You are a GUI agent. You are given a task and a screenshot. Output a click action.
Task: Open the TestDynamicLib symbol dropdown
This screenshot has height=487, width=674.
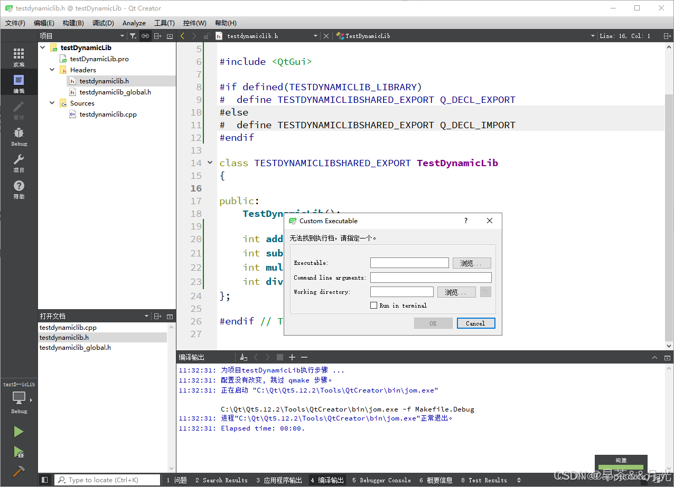coord(593,36)
